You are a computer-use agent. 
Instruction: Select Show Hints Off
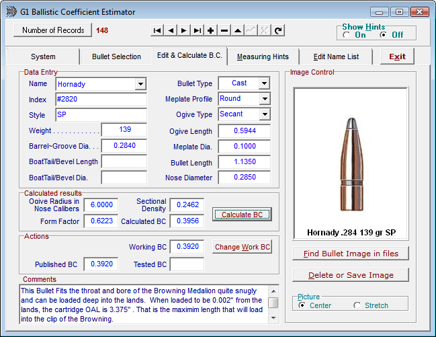(383, 35)
